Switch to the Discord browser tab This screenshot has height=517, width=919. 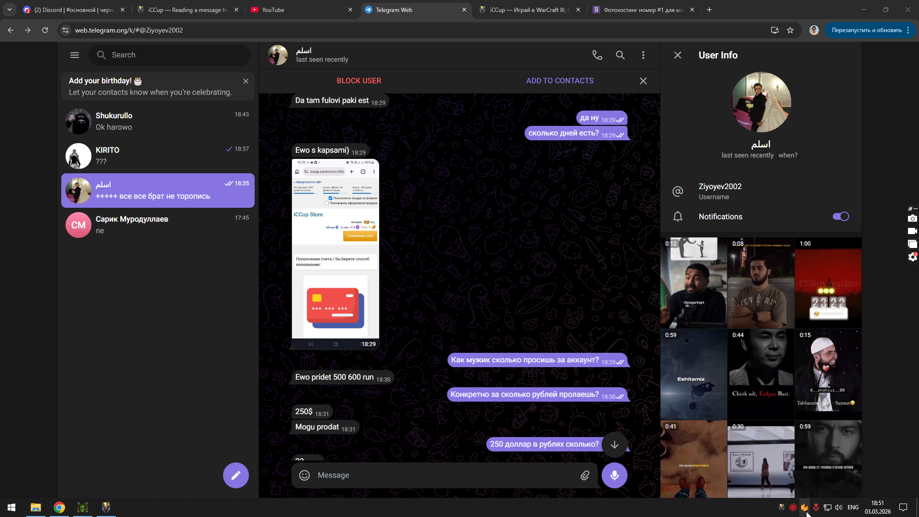click(x=72, y=10)
